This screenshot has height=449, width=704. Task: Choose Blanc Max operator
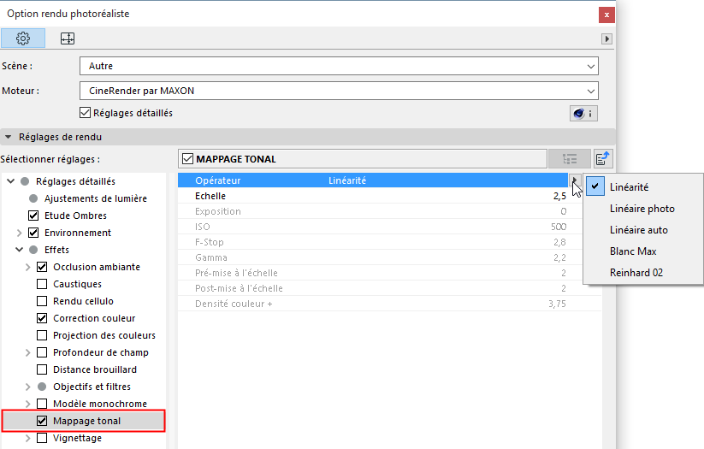[x=643, y=251]
